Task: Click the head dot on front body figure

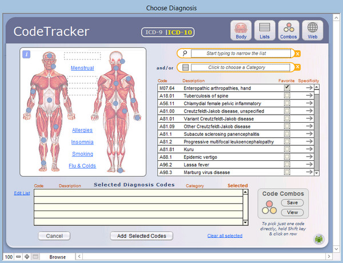Action: [x=50, y=56]
